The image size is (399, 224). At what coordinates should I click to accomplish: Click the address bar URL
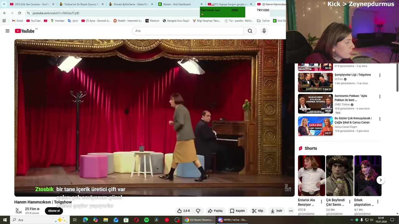tap(56, 13)
